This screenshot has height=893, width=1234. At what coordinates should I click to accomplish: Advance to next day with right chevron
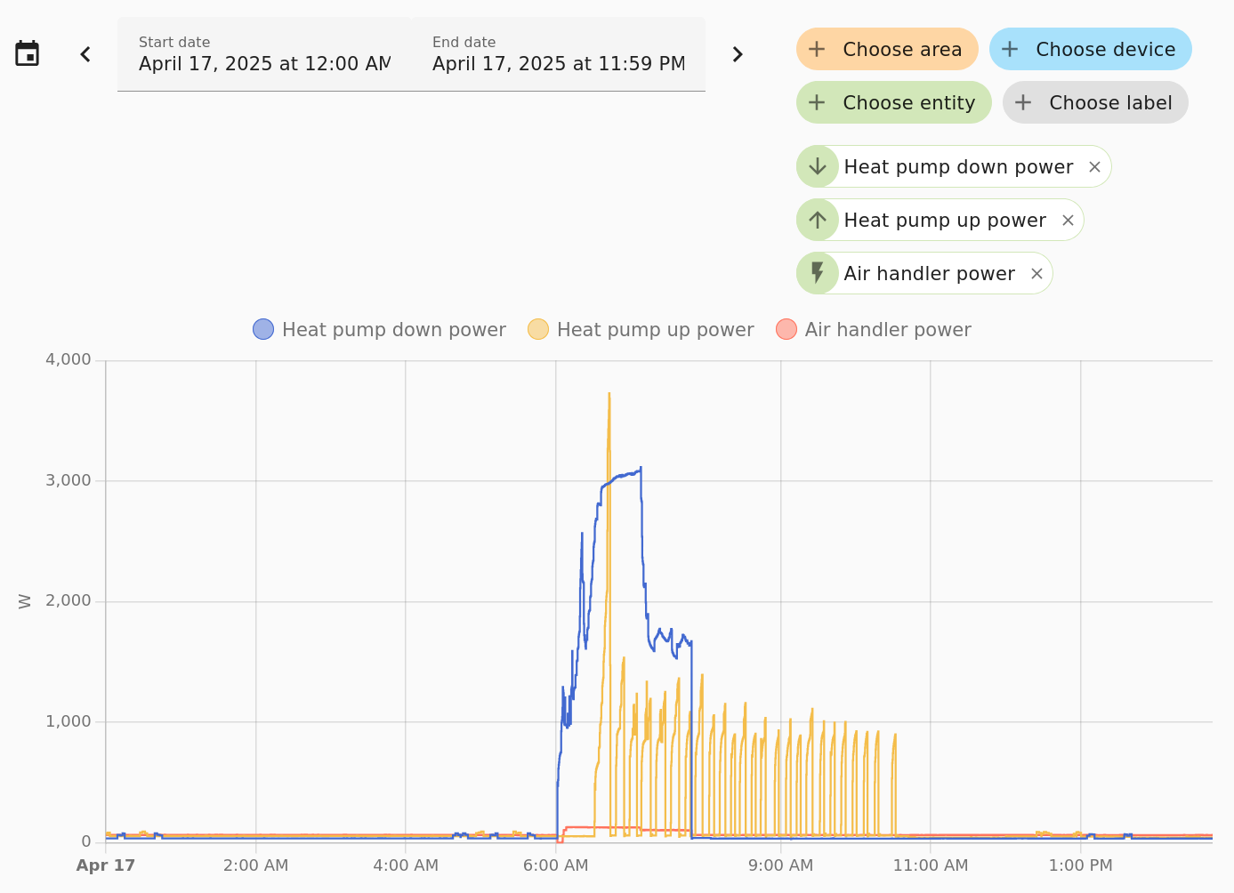(737, 54)
